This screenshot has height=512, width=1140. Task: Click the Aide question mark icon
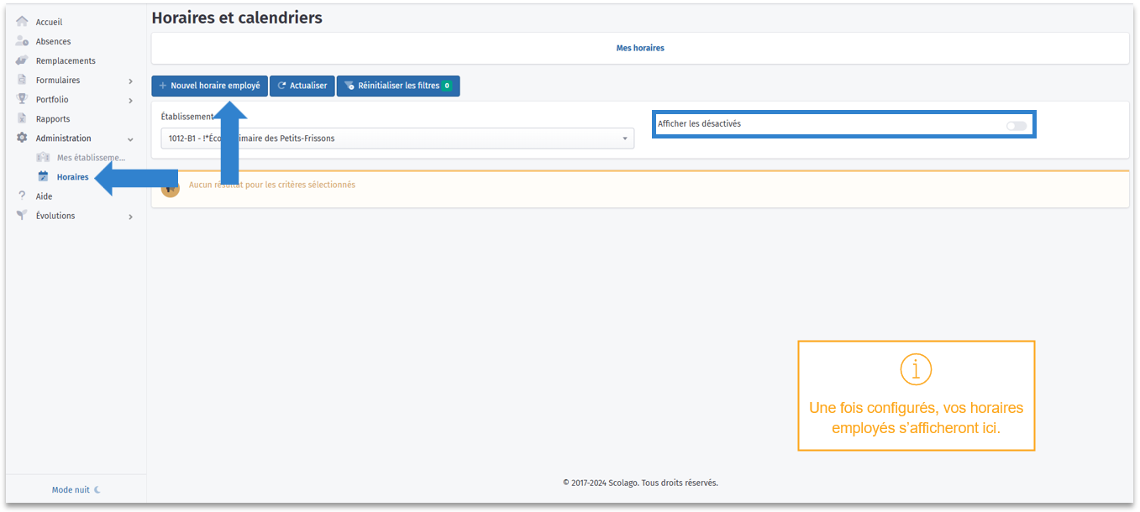click(22, 196)
